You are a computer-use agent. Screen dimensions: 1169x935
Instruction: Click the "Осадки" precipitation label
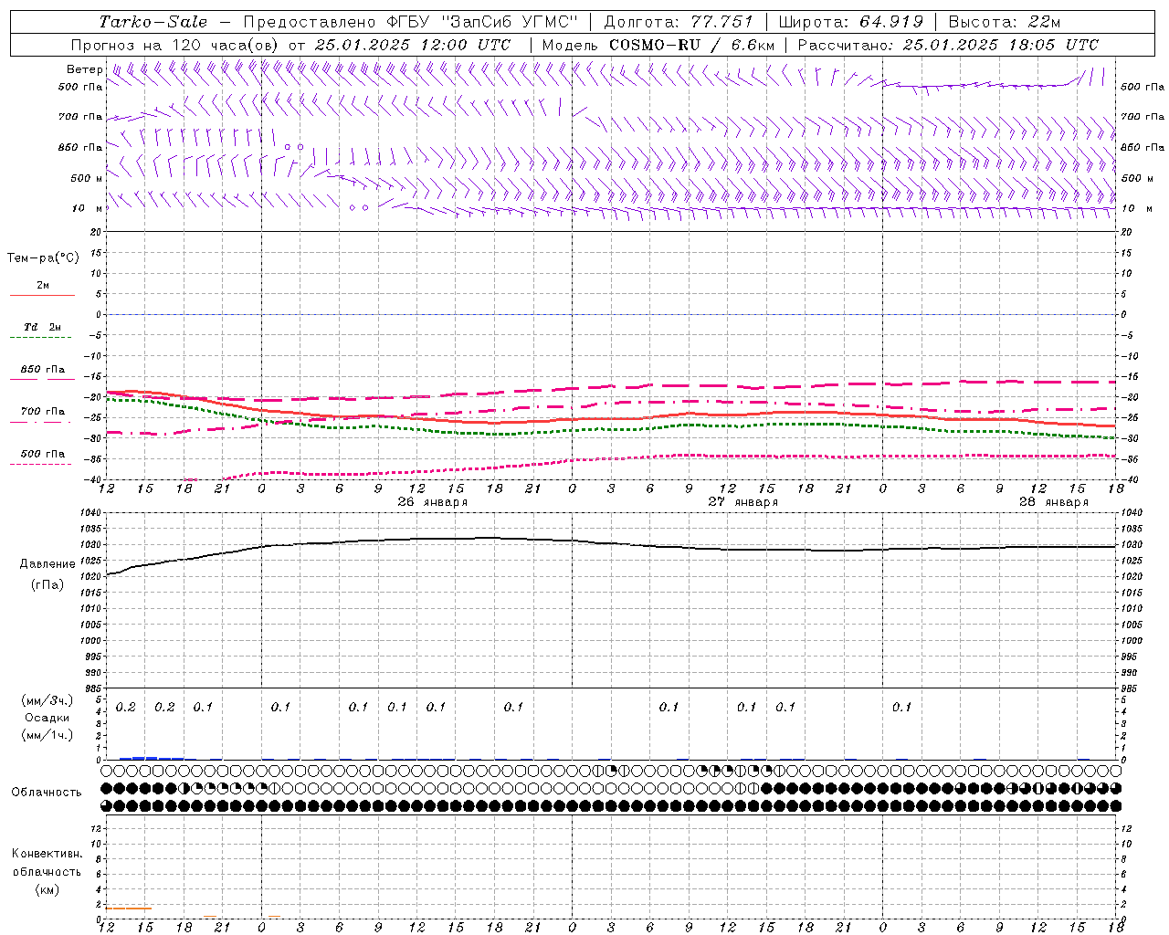click(47, 719)
